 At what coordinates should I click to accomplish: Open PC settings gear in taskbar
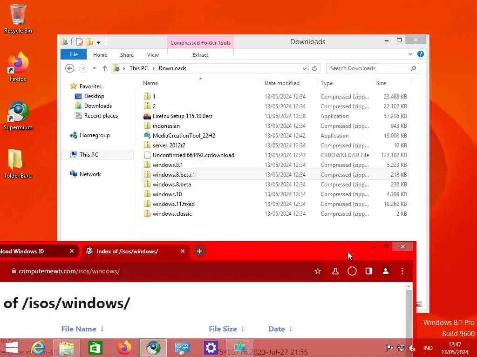click(x=211, y=348)
